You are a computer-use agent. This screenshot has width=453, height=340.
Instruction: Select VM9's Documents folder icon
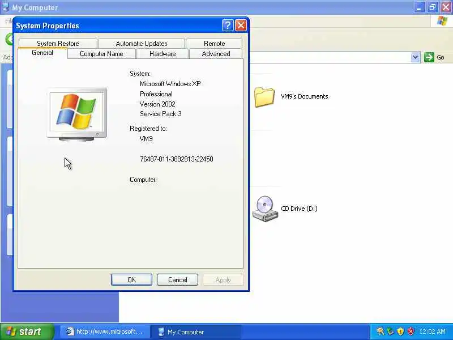264,97
